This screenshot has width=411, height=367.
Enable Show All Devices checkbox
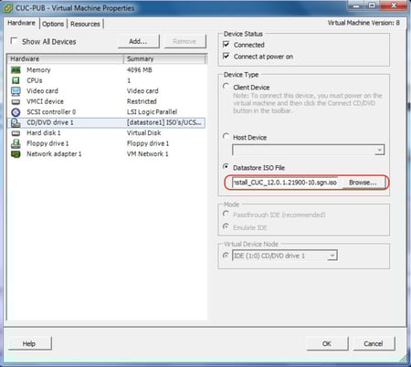tap(14, 41)
